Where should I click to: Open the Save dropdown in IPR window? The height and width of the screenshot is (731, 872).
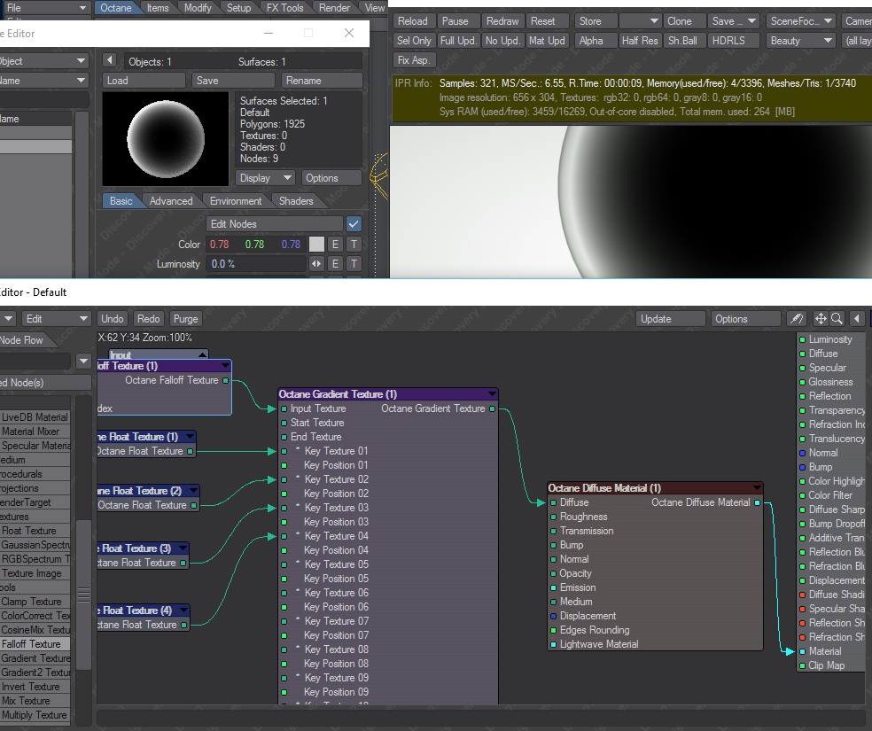[734, 21]
